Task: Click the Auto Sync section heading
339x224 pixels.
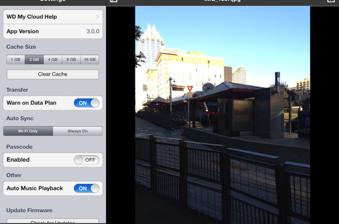Action: 20,119
